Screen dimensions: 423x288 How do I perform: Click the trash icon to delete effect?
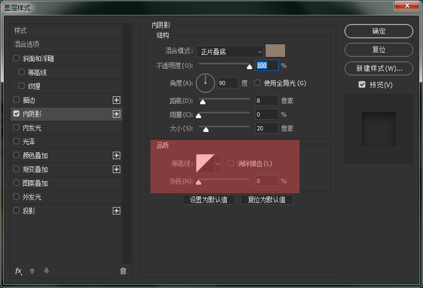123,271
